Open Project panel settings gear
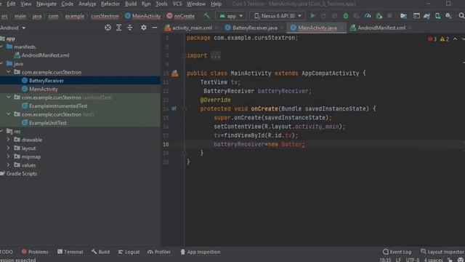This screenshot has height=262, width=465. click(144, 28)
